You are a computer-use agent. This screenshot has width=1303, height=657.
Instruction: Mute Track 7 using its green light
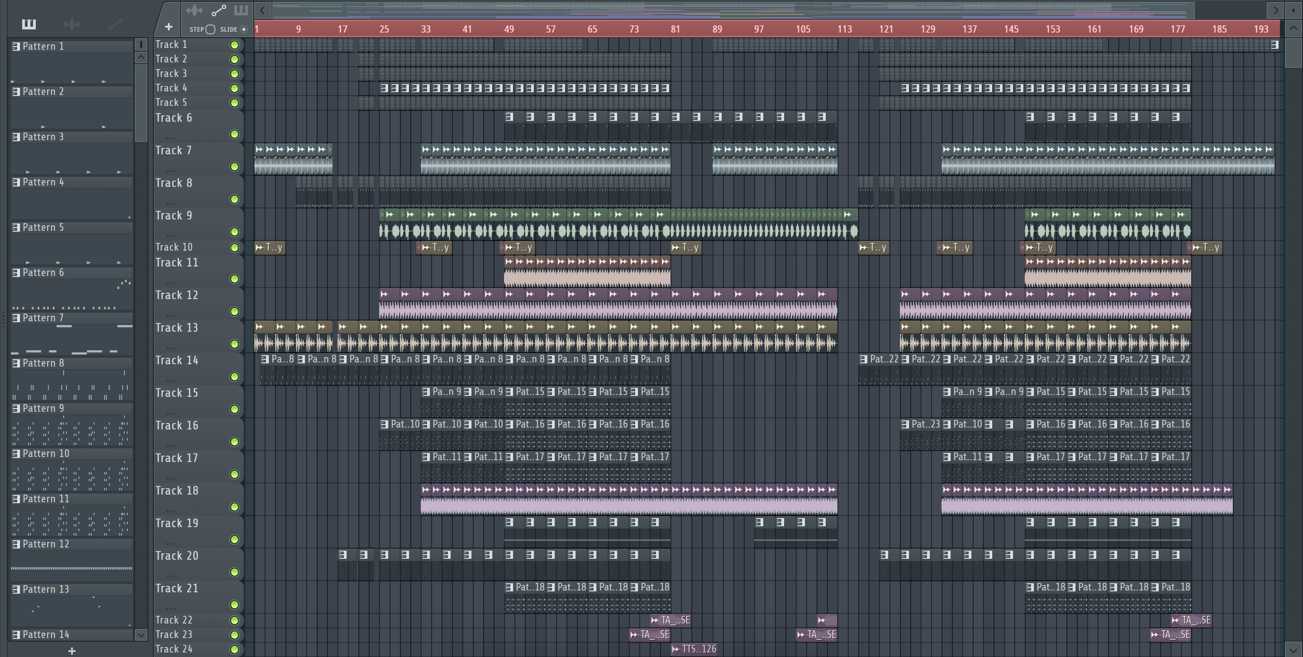coord(234,167)
